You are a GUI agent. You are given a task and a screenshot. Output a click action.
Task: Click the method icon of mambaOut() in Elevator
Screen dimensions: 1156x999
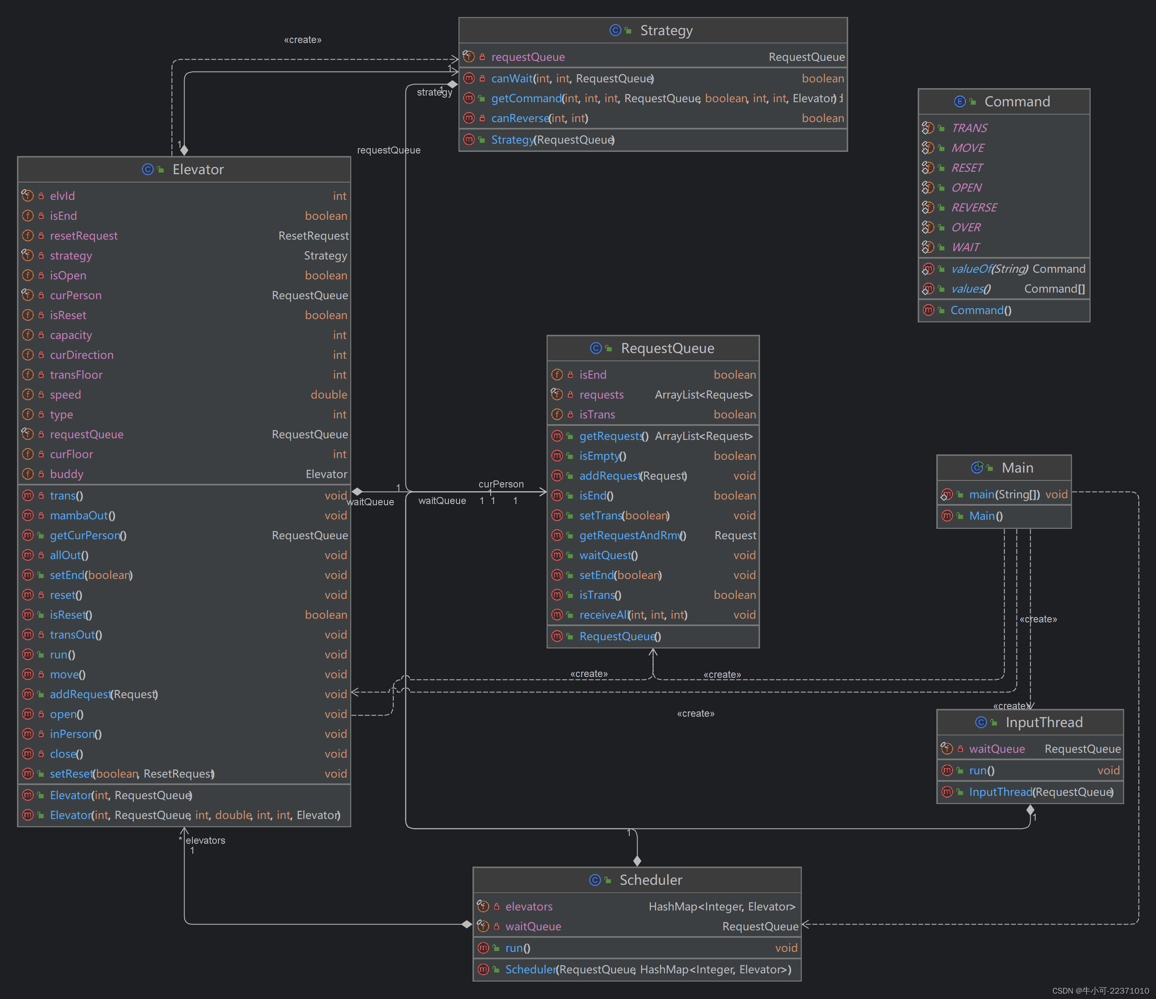pos(27,515)
